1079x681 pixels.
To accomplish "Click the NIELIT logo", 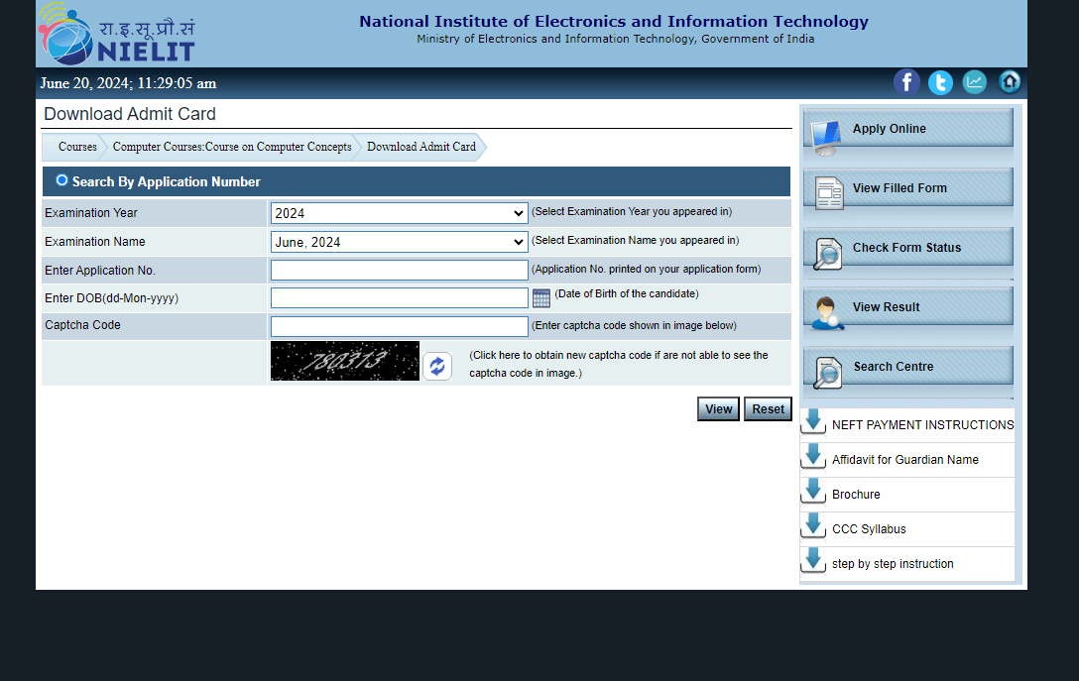I will tap(116, 36).
